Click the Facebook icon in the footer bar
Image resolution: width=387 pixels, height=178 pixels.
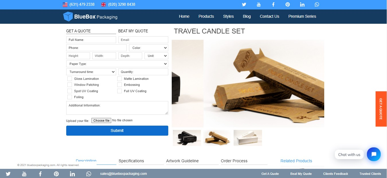point(40,174)
